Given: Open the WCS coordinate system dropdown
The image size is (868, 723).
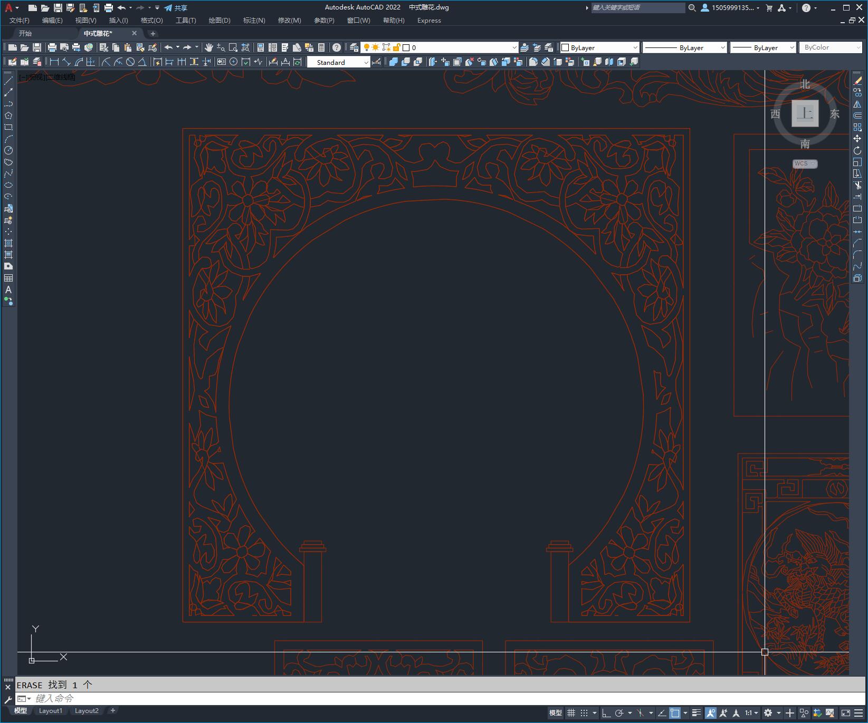Looking at the screenshot, I should (x=805, y=163).
